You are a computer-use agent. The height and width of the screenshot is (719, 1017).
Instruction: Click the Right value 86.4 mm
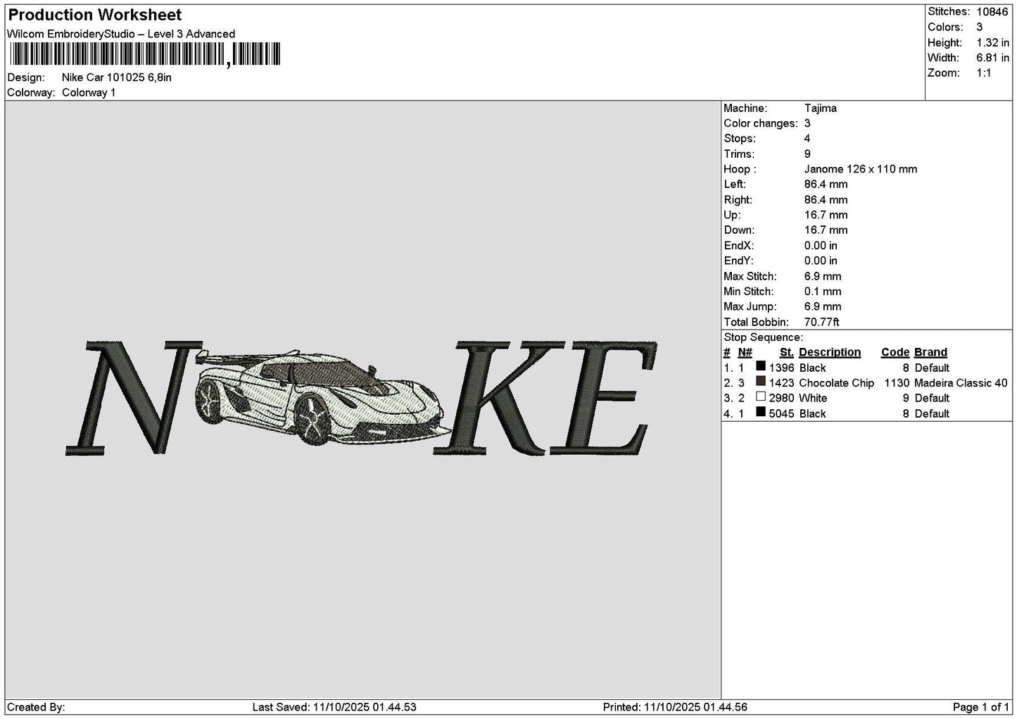[826, 200]
